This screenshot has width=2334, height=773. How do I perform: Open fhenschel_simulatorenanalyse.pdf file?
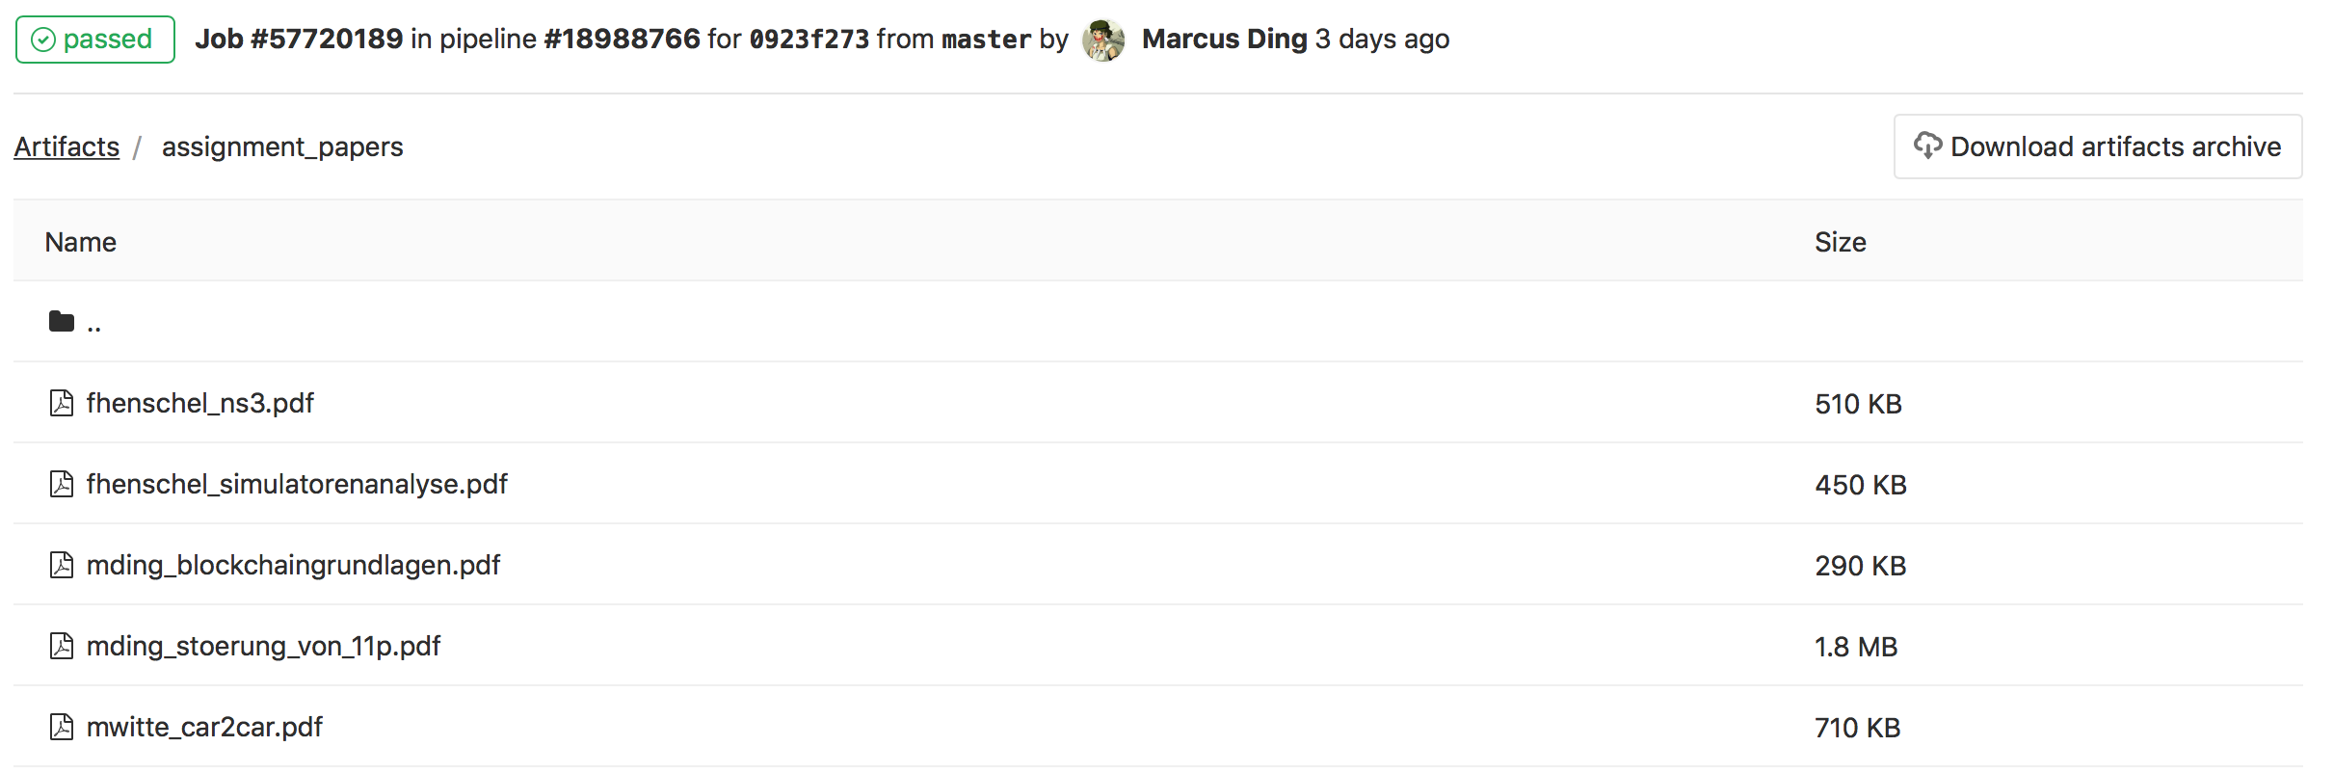tap(297, 484)
